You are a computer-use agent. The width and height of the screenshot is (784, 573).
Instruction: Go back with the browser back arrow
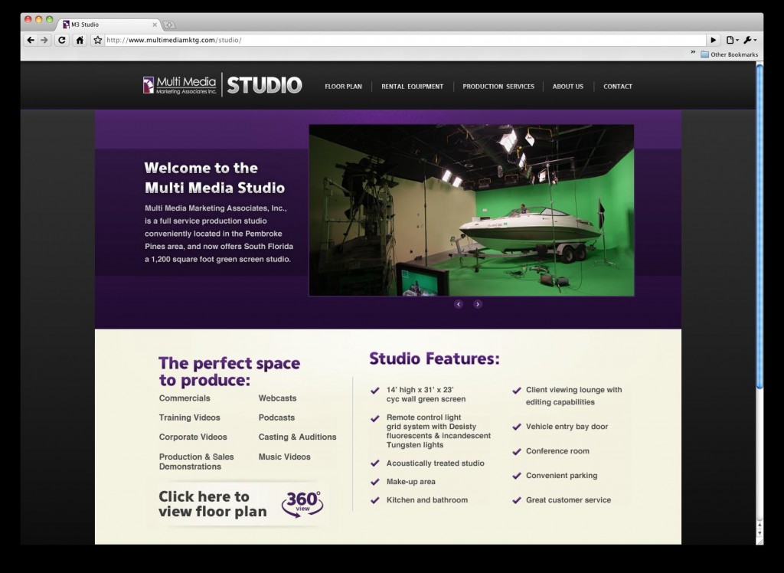[31, 40]
